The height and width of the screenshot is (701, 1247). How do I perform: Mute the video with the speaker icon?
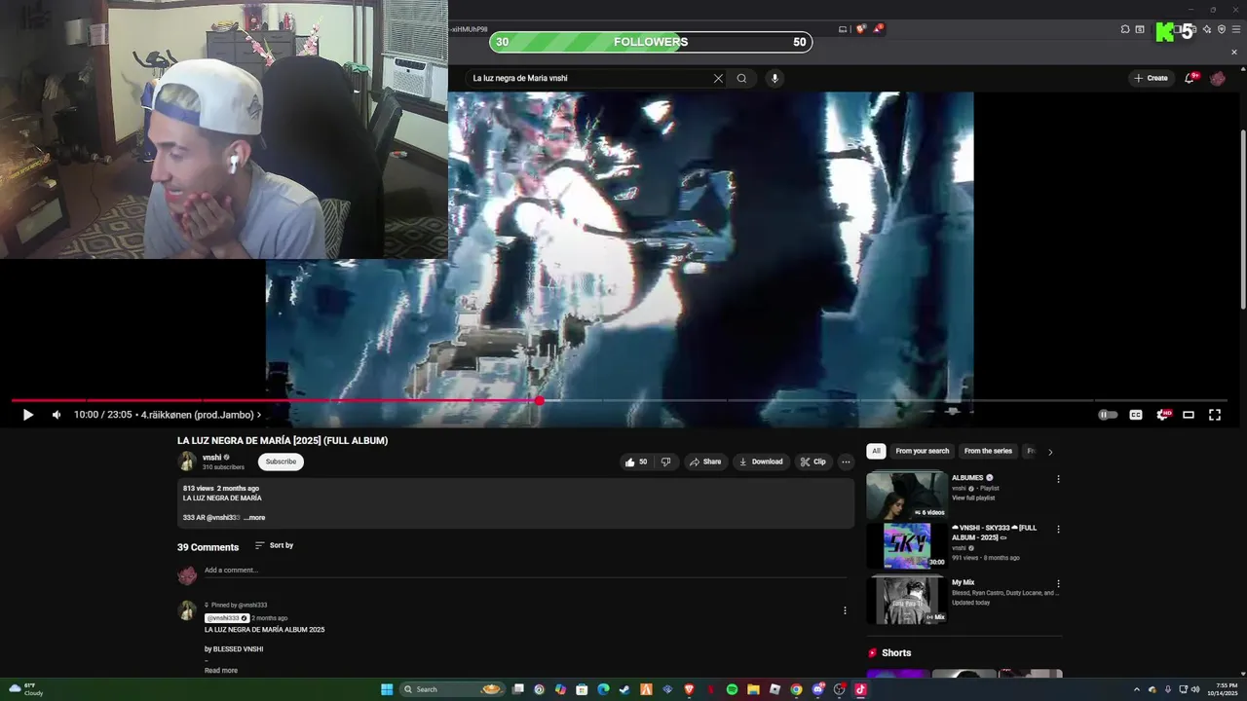pyautogui.click(x=57, y=415)
